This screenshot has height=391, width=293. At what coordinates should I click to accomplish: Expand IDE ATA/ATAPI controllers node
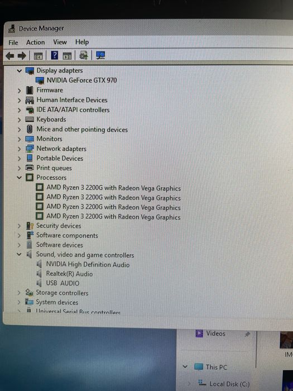(x=19, y=110)
